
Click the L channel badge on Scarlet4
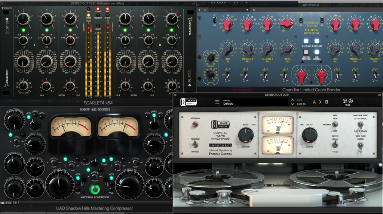click(35, 45)
